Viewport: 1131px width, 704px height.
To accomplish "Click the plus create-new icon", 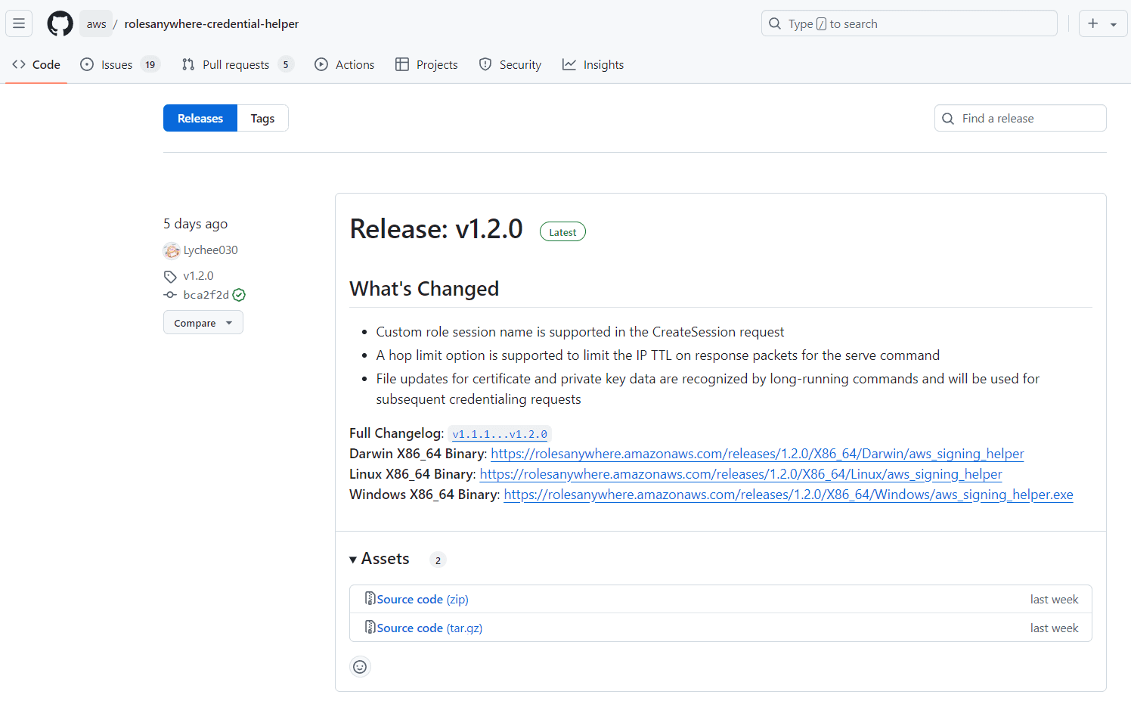I will click(1092, 23).
